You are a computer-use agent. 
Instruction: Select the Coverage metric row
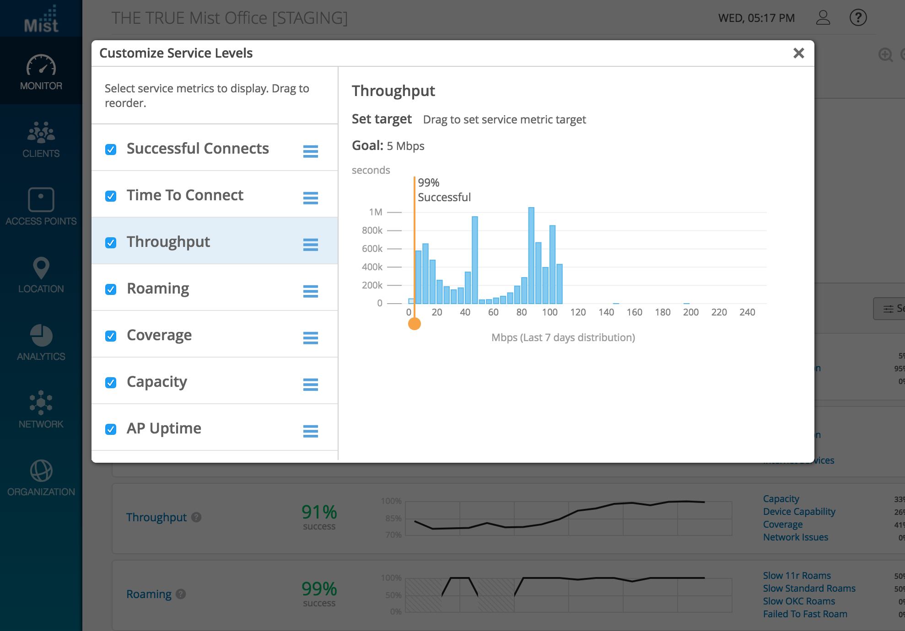[x=159, y=335]
